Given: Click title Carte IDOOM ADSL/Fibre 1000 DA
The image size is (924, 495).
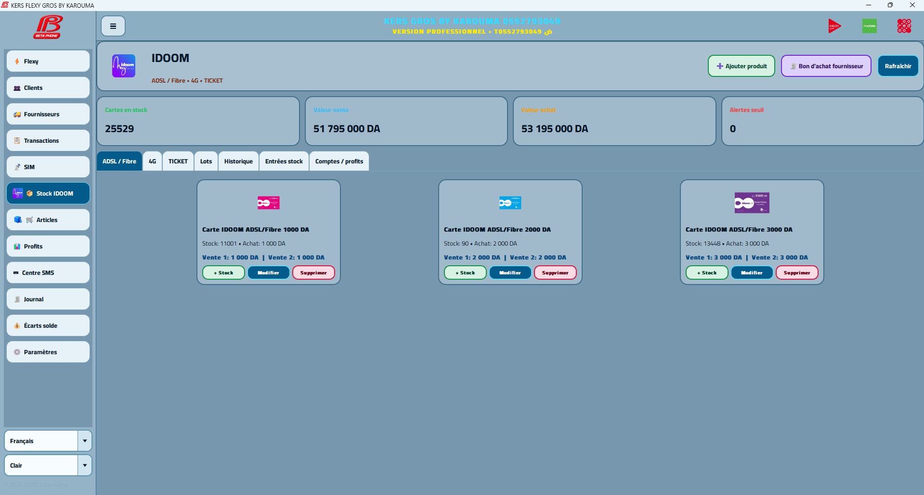Looking at the screenshot, I should point(256,230).
